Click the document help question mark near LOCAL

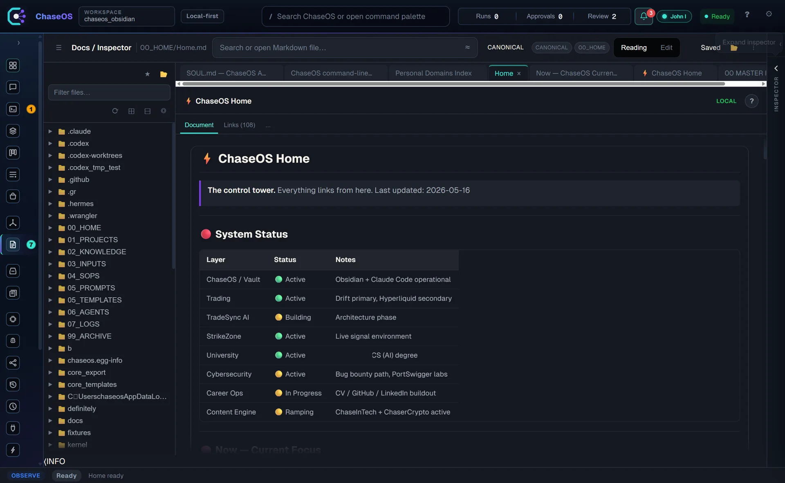[x=751, y=101]
